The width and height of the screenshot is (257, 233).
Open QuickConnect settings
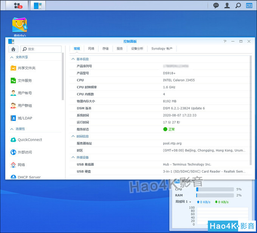pyautogui.click(x=26, y=140)
